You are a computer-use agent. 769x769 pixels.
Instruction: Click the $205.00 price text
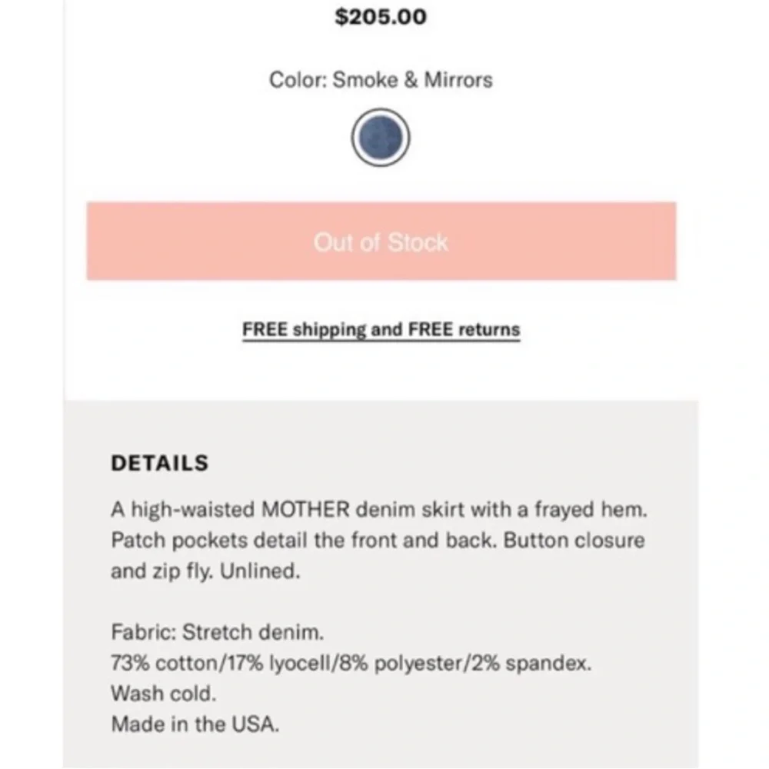(381, 17)
